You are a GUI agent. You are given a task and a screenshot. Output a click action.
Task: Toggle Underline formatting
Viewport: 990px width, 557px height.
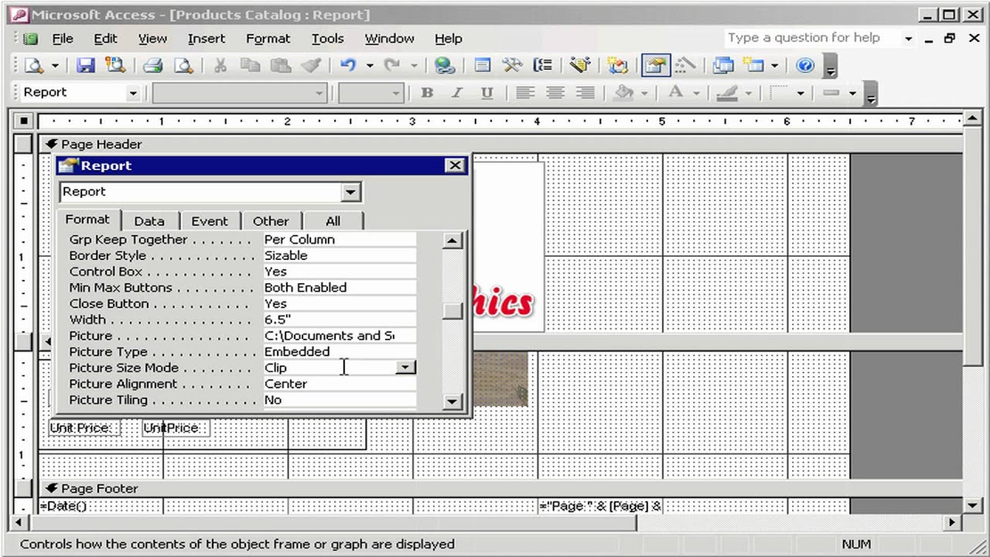tap(486, 93)
